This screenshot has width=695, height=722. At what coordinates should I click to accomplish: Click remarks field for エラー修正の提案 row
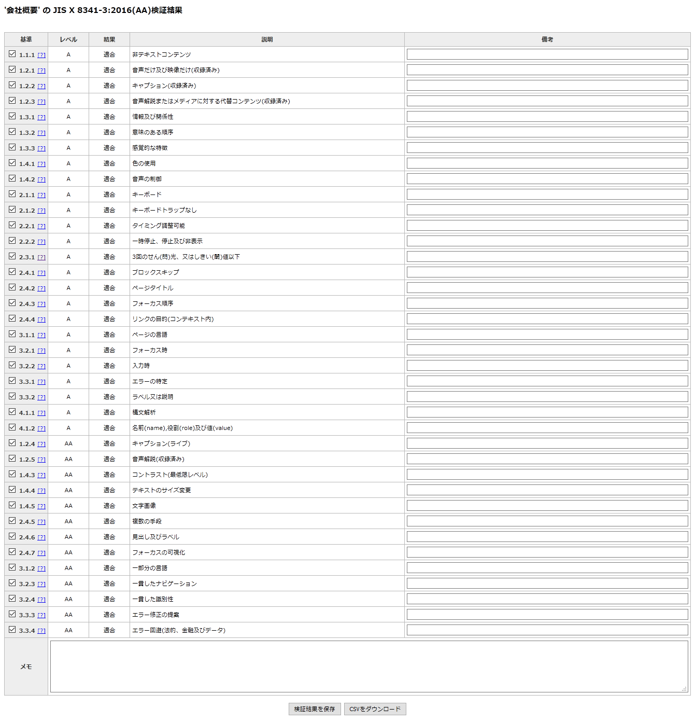point(547,615)
